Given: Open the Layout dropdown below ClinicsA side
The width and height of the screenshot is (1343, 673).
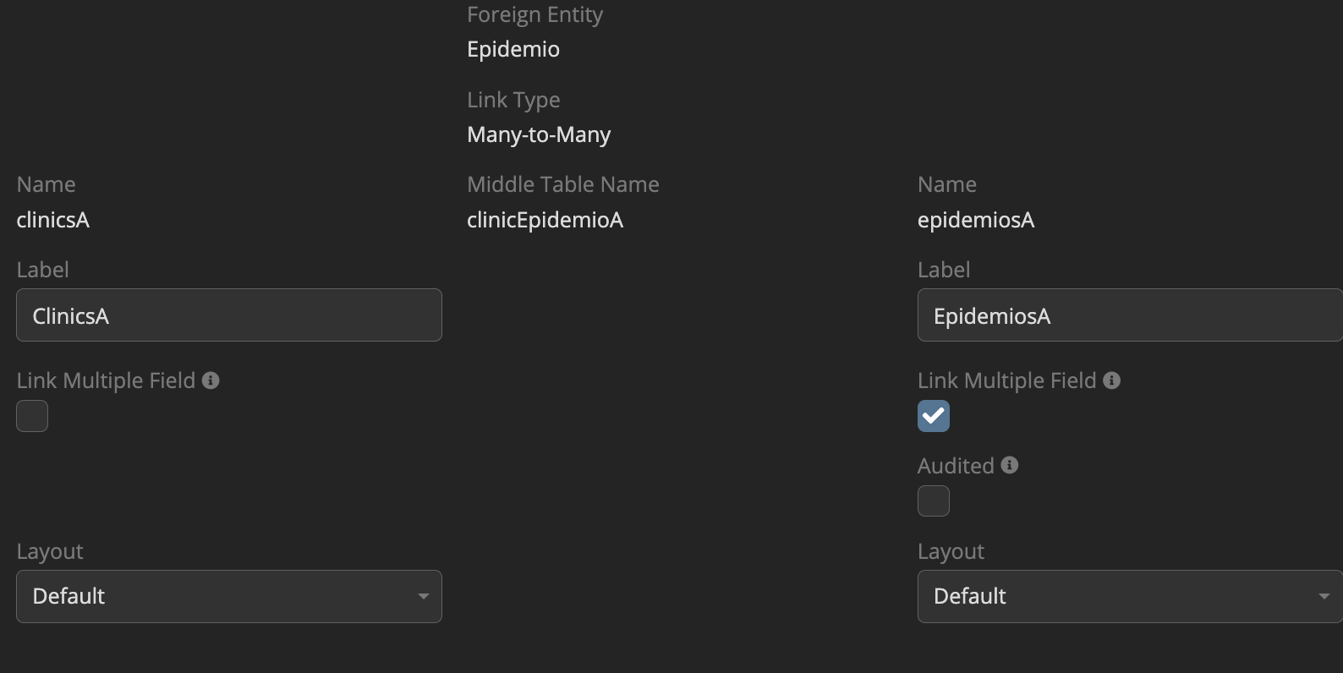Looking at the screenshot, I should tap(228, 596).
